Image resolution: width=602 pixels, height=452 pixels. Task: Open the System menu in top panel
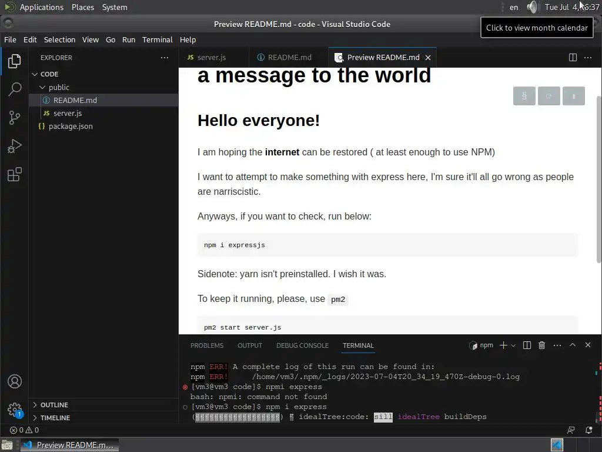[115, 7]
